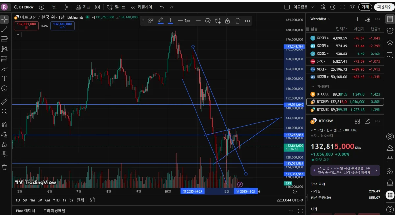395x215 pixels.
Task: Select the YTD time range
Action: point(56,200)
